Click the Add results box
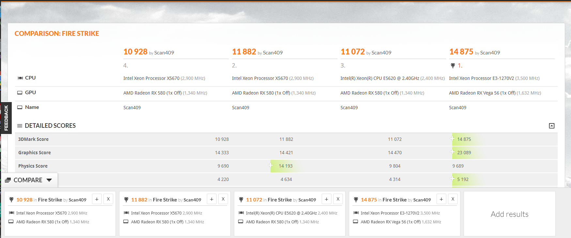The width and height of the screenshot is (571, 238). tap(510, 214)
